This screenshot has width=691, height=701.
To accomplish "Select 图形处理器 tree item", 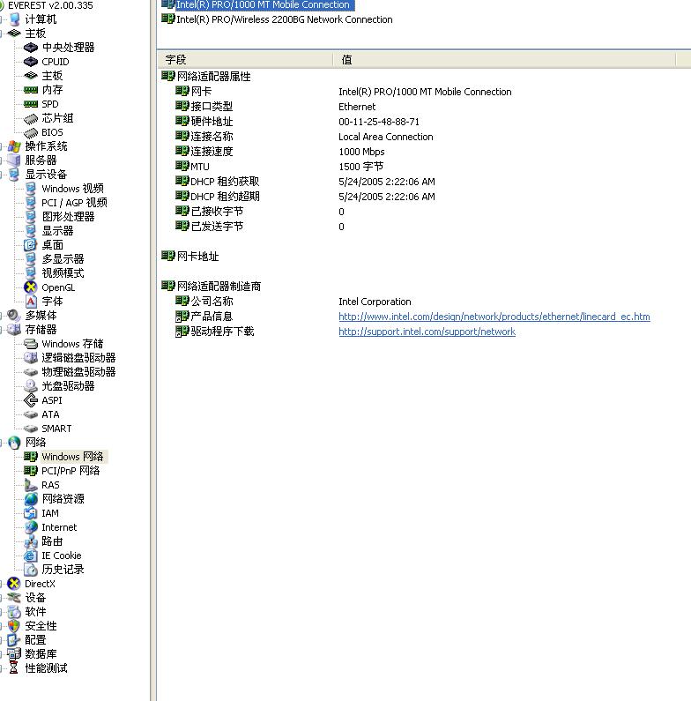I will [68, 217].
